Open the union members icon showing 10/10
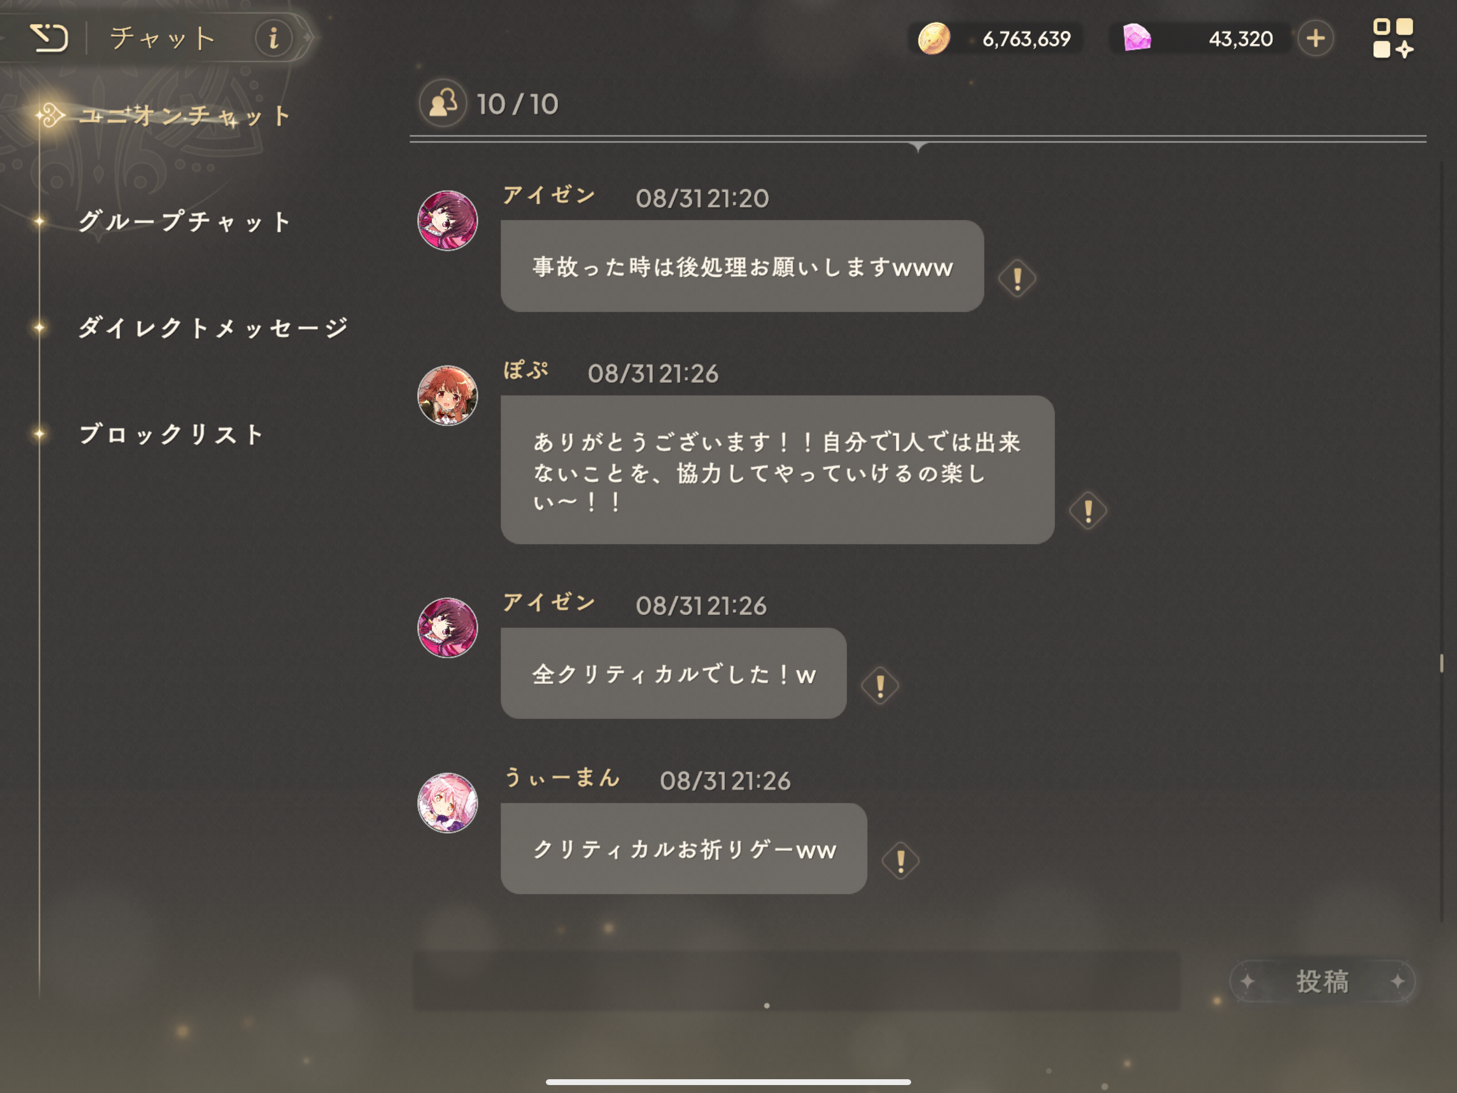The width and height of the screenshot is (1457, 1093). [443, 103]
